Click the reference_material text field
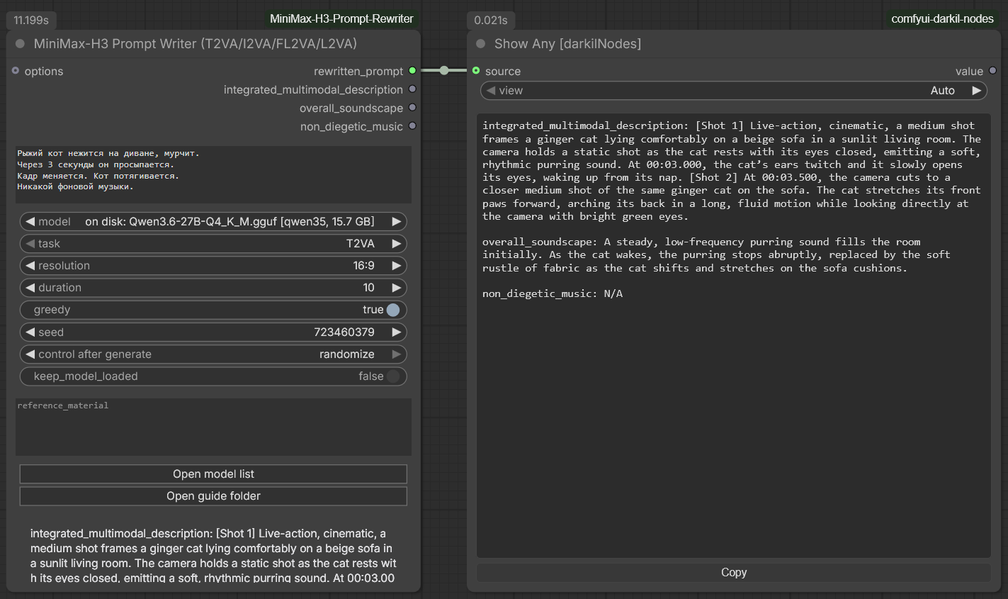 (x=213, y=427)
